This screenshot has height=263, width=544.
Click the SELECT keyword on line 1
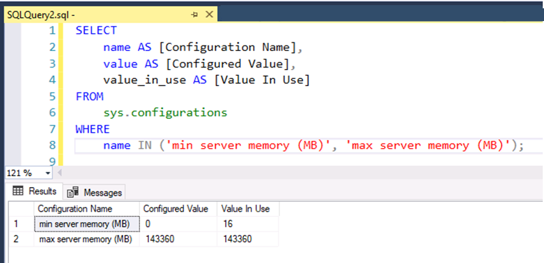96,31
